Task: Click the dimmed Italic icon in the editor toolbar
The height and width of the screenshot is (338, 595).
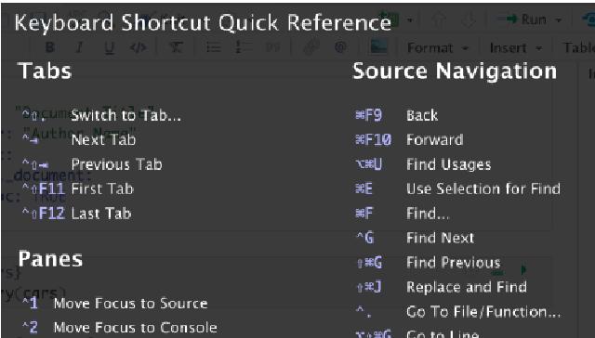Action: tap(79, 47)
